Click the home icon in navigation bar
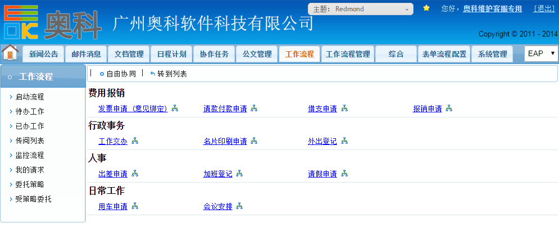The height and width of the screenshot is (236, 559). click(x=10, y=53)
